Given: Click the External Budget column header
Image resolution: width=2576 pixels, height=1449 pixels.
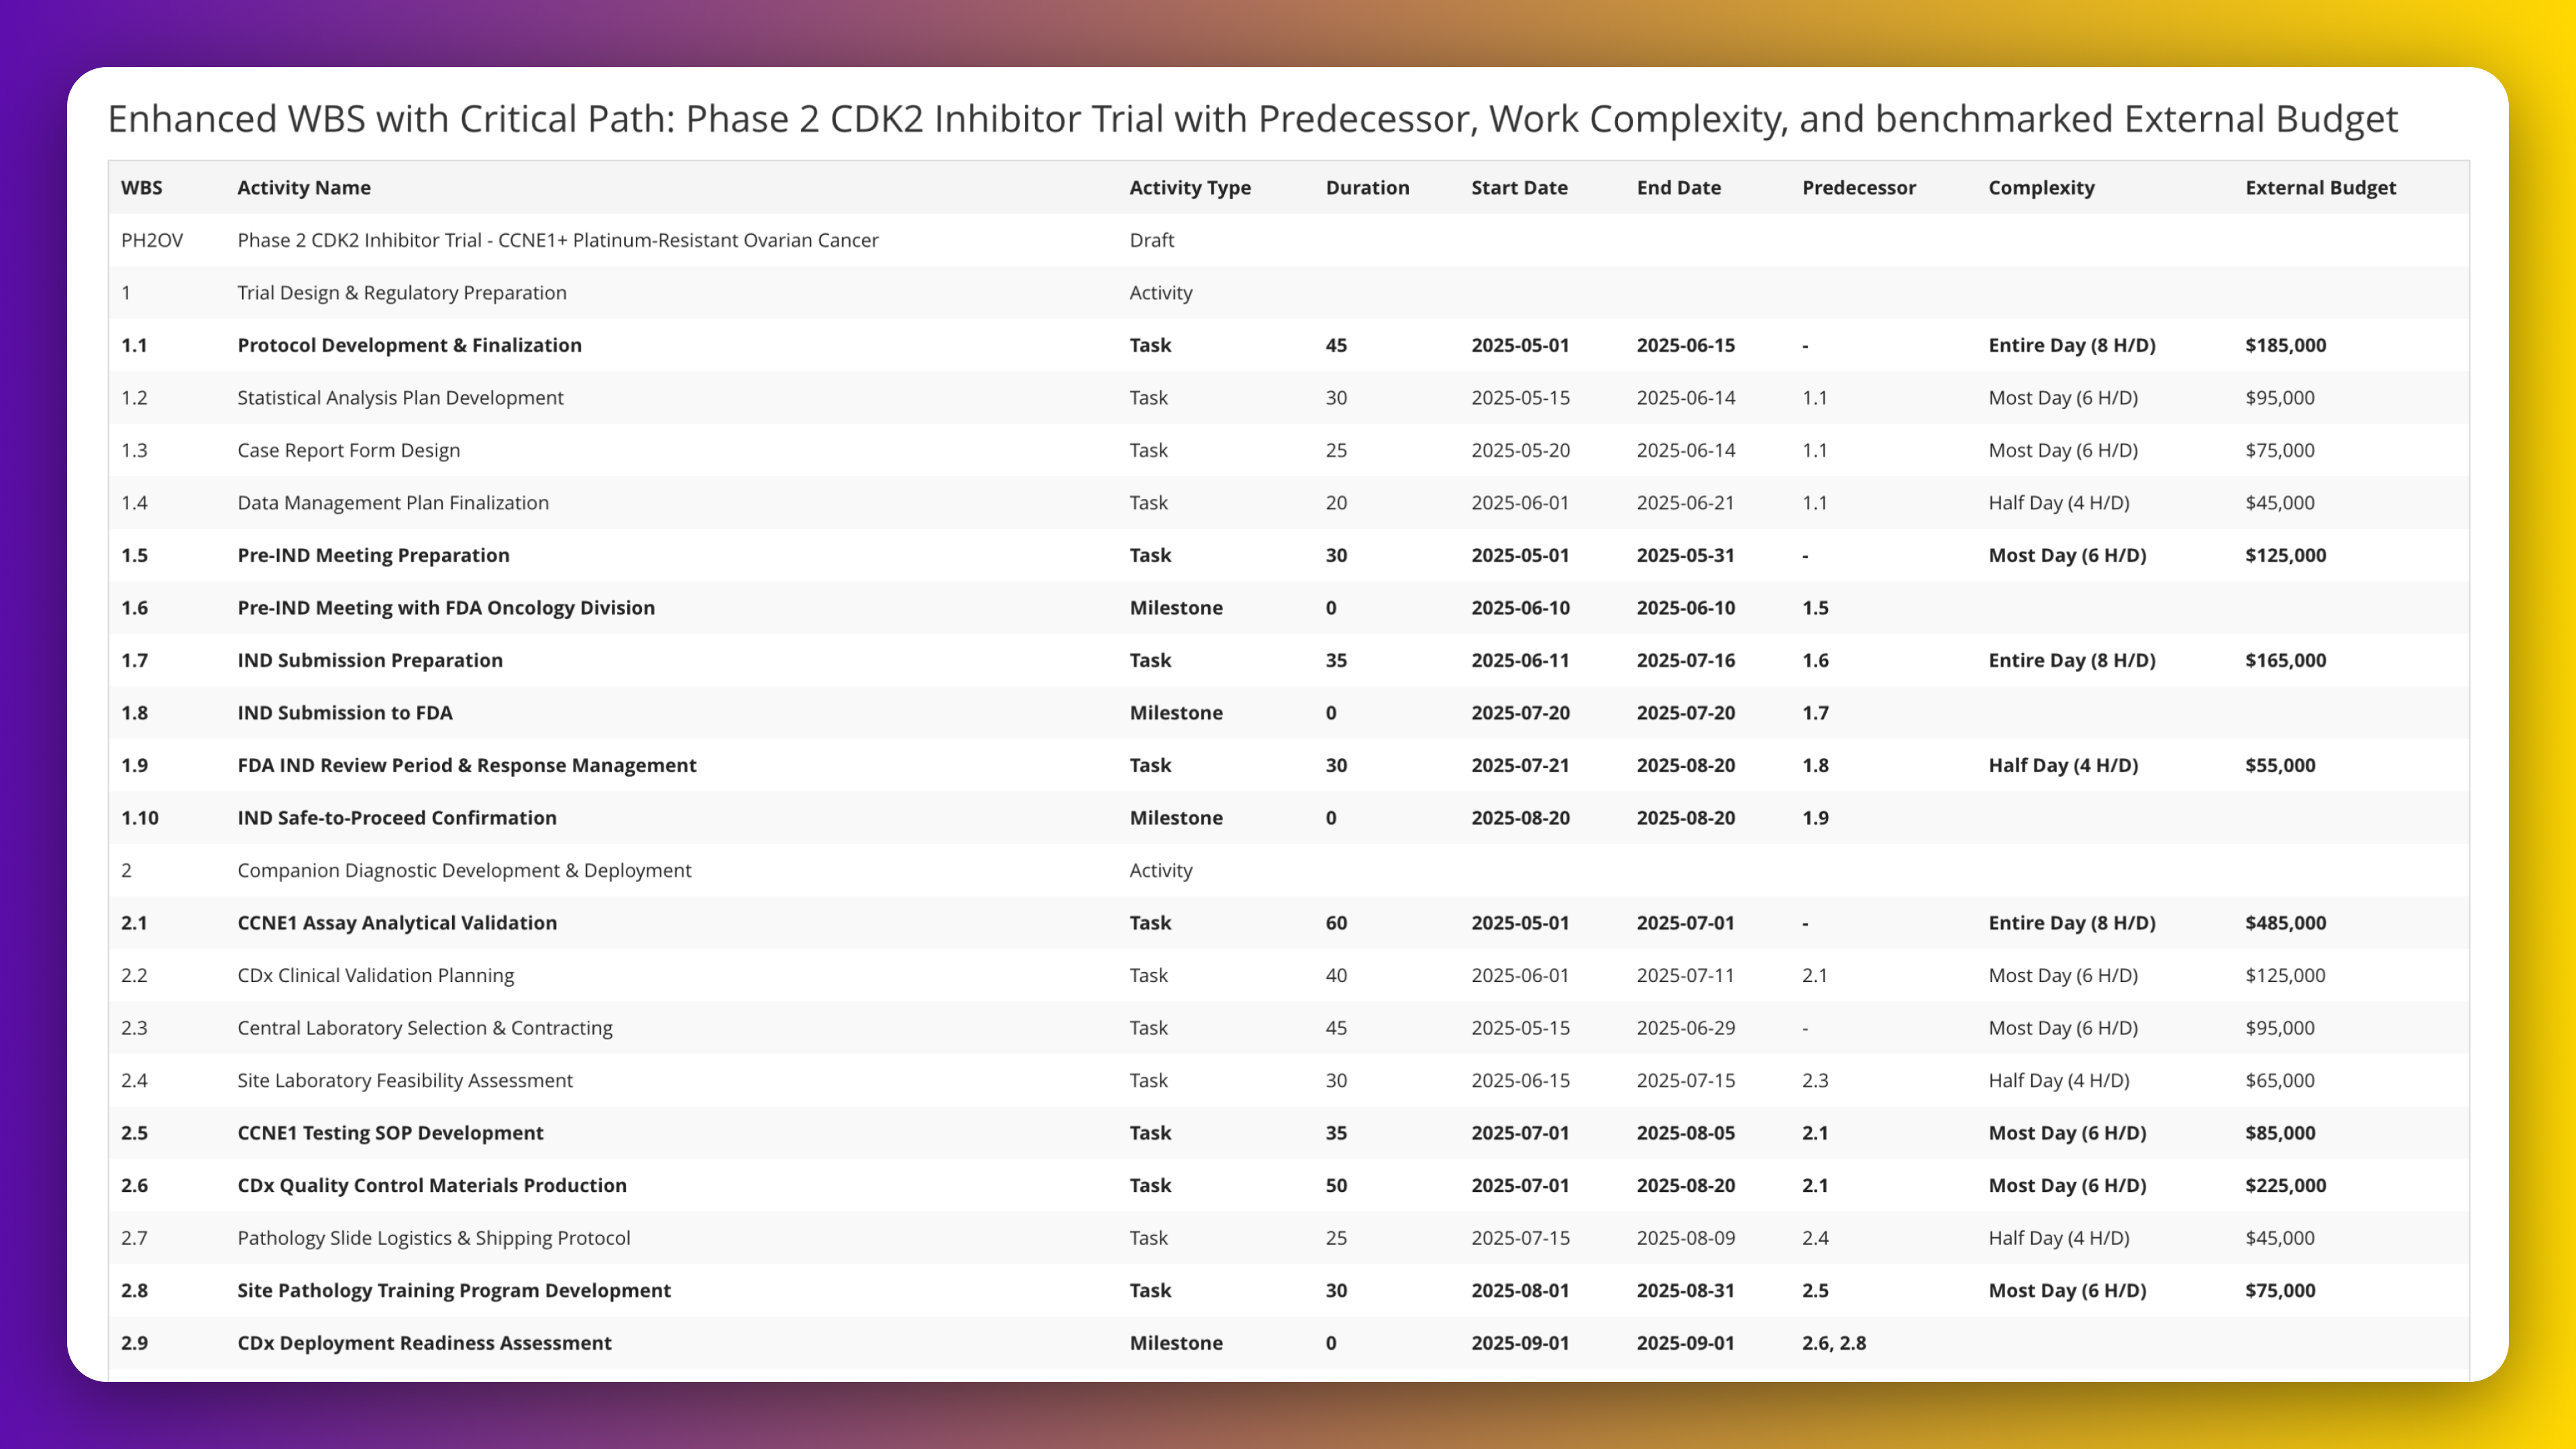Looking at the screenshot, I should click(2320, 187).
